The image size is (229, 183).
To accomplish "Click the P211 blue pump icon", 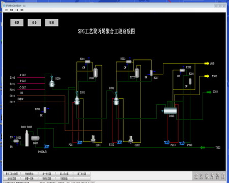I will [x=79, y=142].
